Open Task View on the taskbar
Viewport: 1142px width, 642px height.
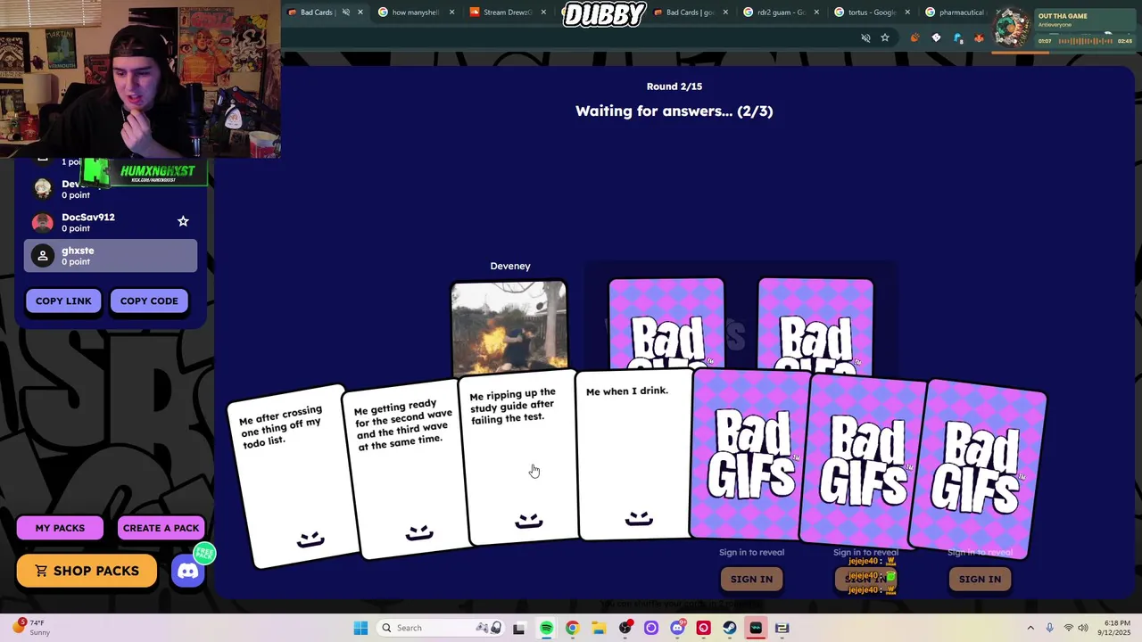519,628
